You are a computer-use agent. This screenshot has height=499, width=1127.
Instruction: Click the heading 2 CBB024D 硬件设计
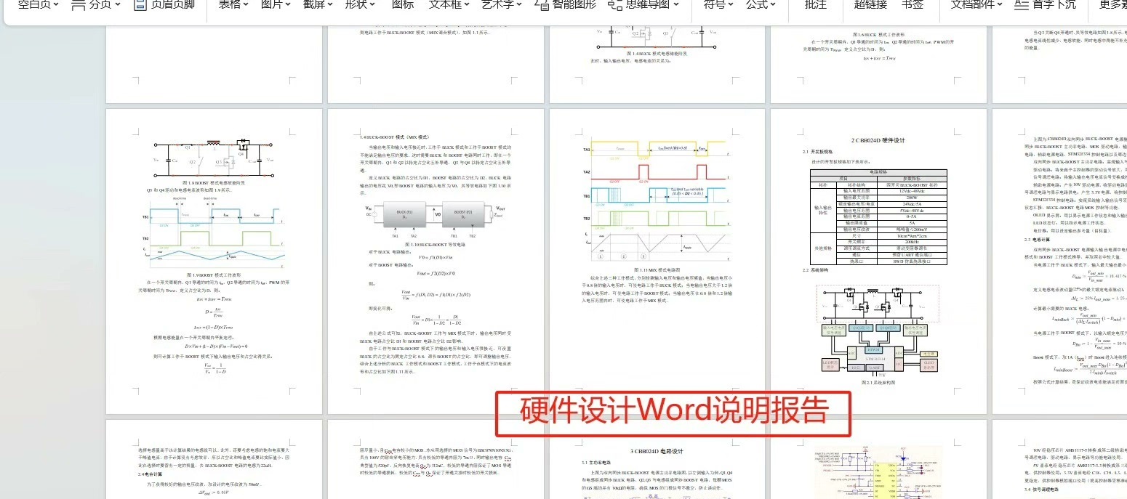tap(878, 140)
